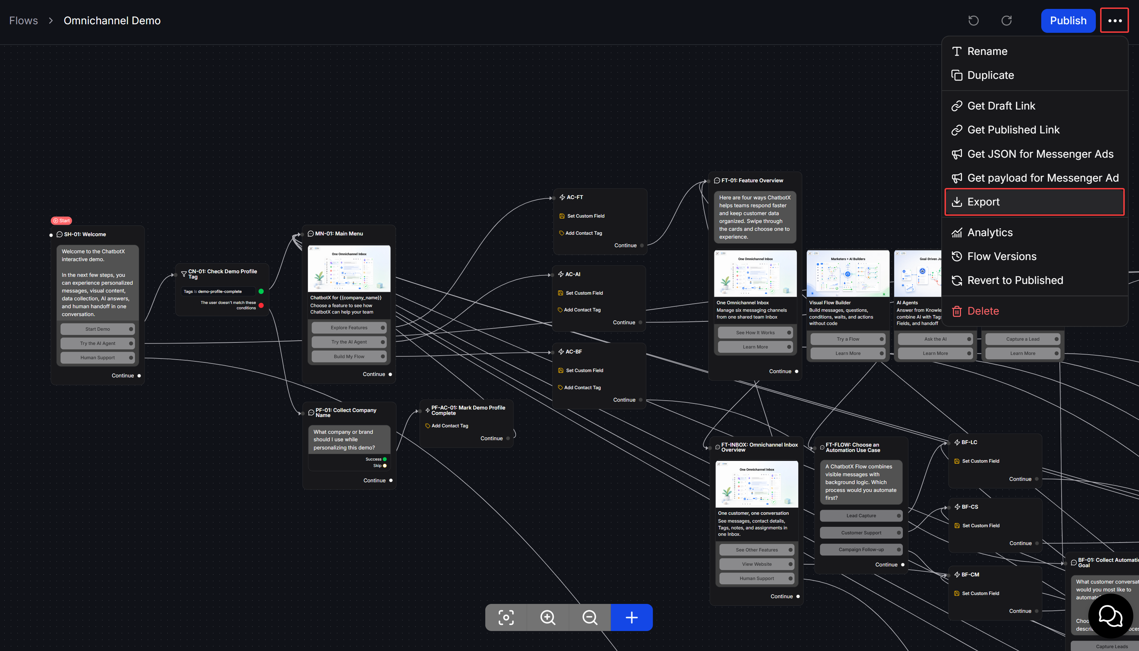Click the lightning icon on AC-FT node
1139x651 pixels.
coord(562,197)
